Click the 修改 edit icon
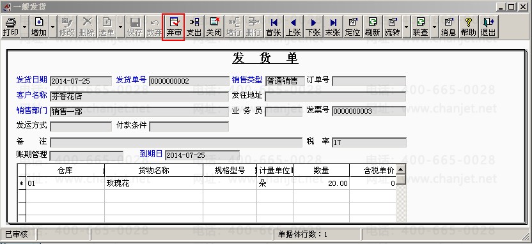The image size is (532, 244). (67, 26)
